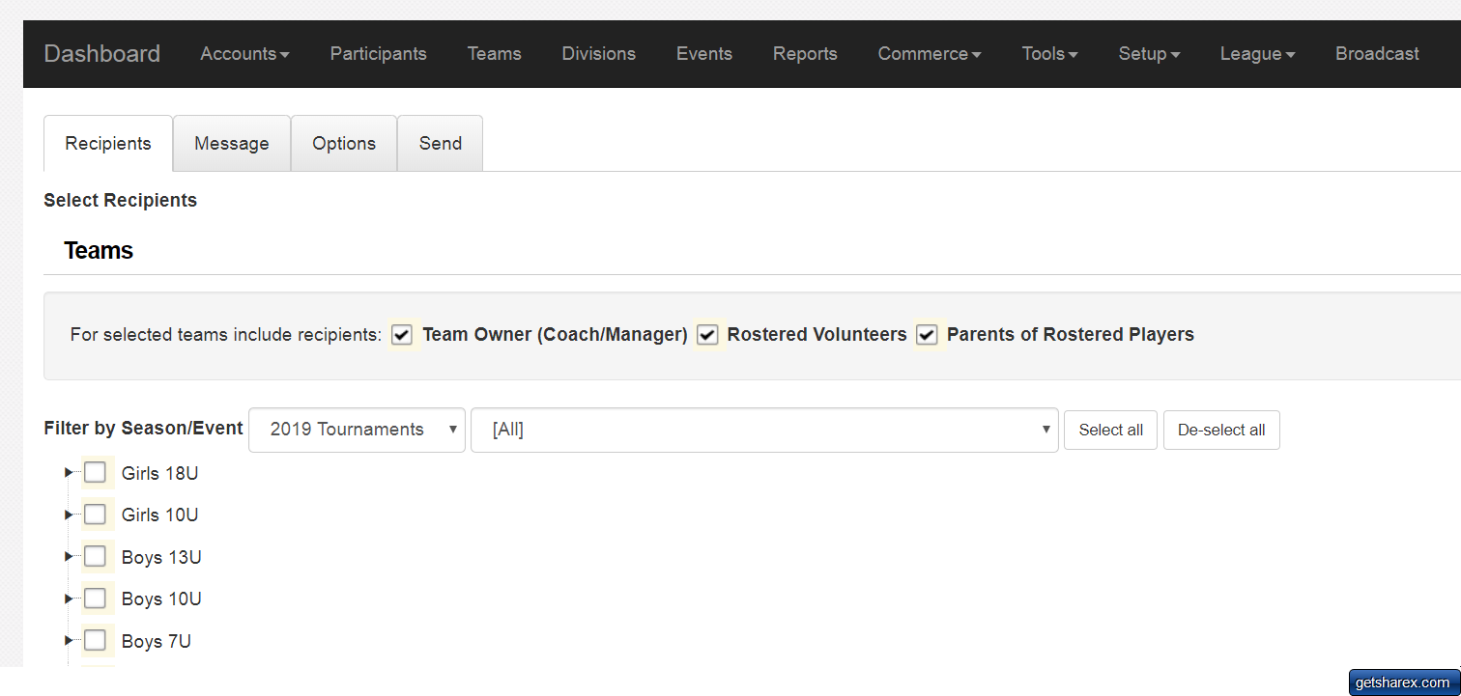Open the Commerce dropdown menu

(x=929, y=54)
